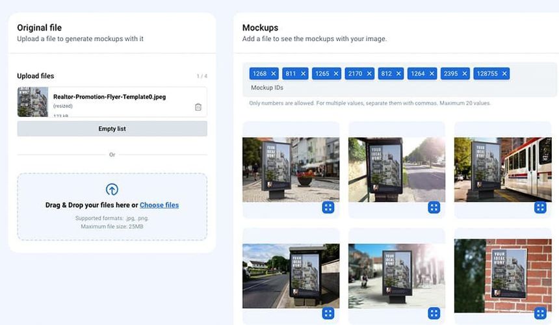Open the tram stop mockup image
This screenshot has height=325, width=559.
click(502, 168)
